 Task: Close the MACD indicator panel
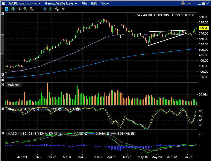pos(3,133)
